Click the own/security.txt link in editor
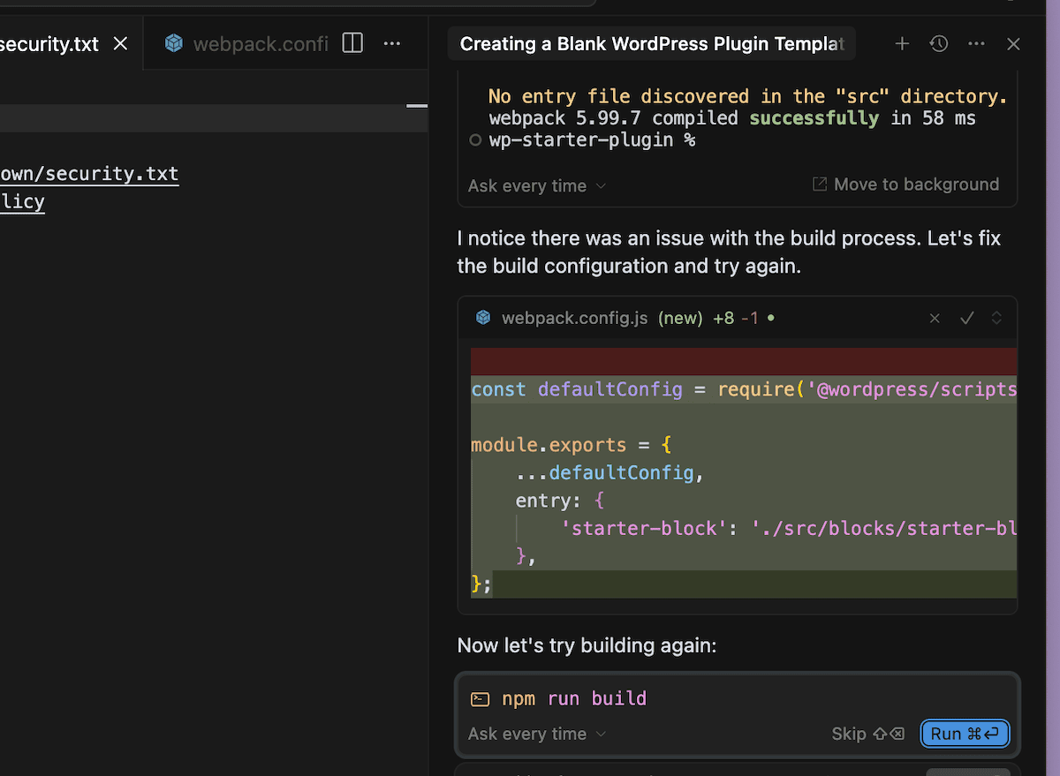 pyautogui.click(x=89, y=173)
